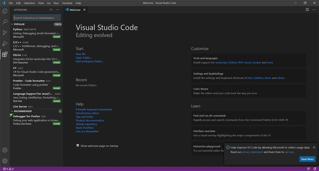Click Add workspace folder... link
Screen dimensions: 319x171
(x=89, y=61)
